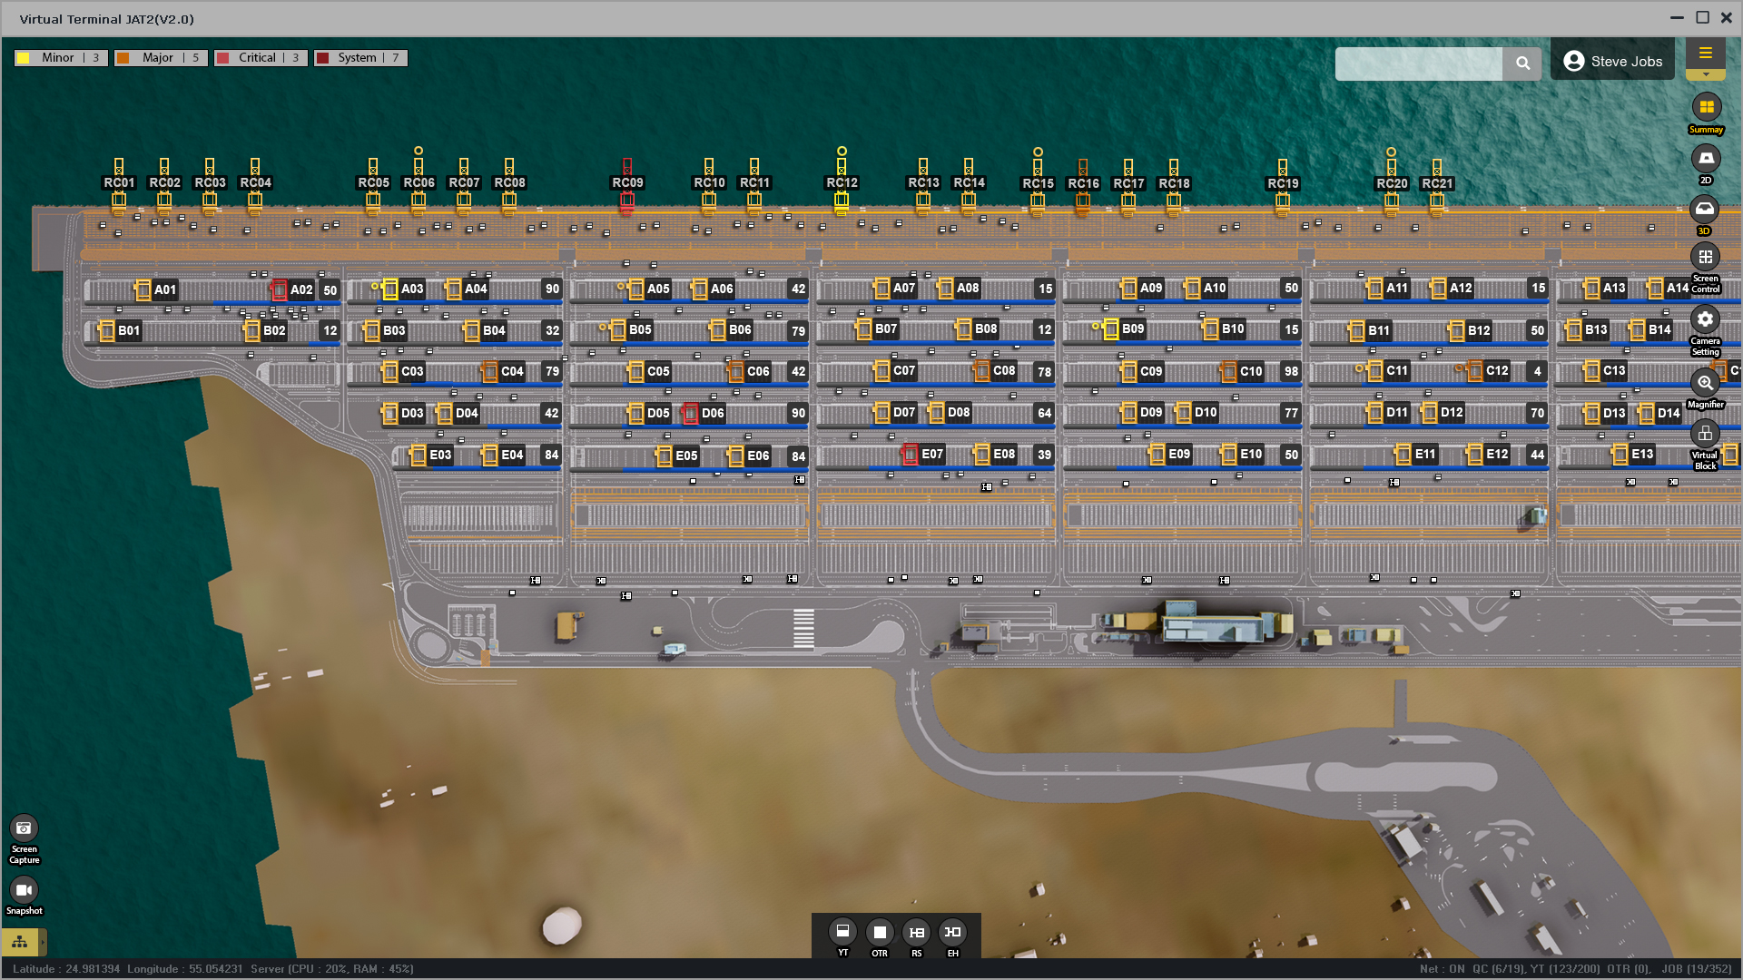Filter by System alarms

360,57
